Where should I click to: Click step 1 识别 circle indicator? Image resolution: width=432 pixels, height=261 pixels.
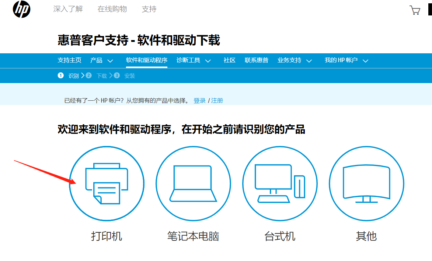pyautogui.click(x=61, y=75)
